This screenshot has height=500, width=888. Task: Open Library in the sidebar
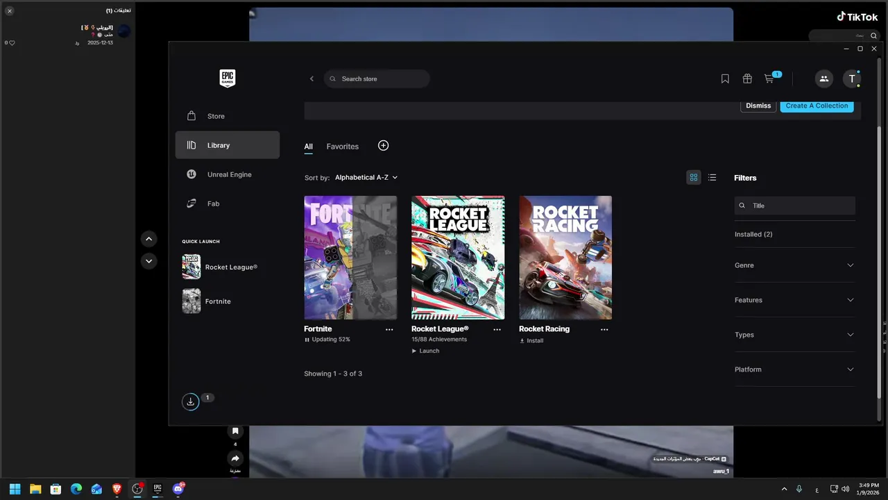pos(228,145)
